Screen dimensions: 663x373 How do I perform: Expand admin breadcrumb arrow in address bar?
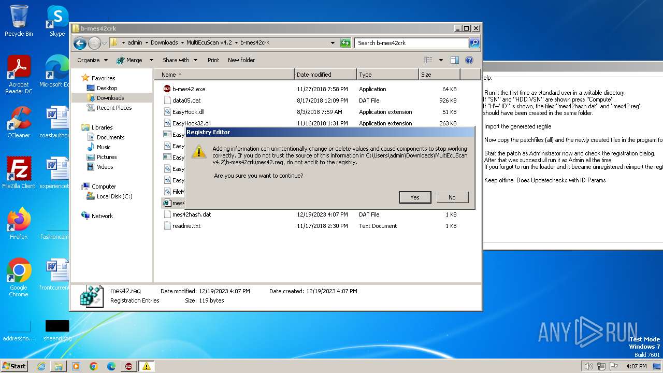click(146, 43)
